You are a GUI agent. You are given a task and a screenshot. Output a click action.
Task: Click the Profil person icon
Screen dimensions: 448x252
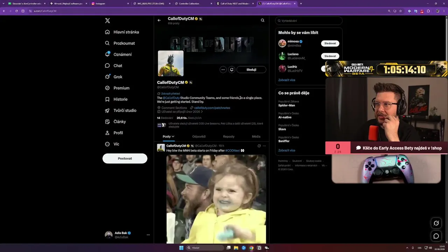[107, 133]
